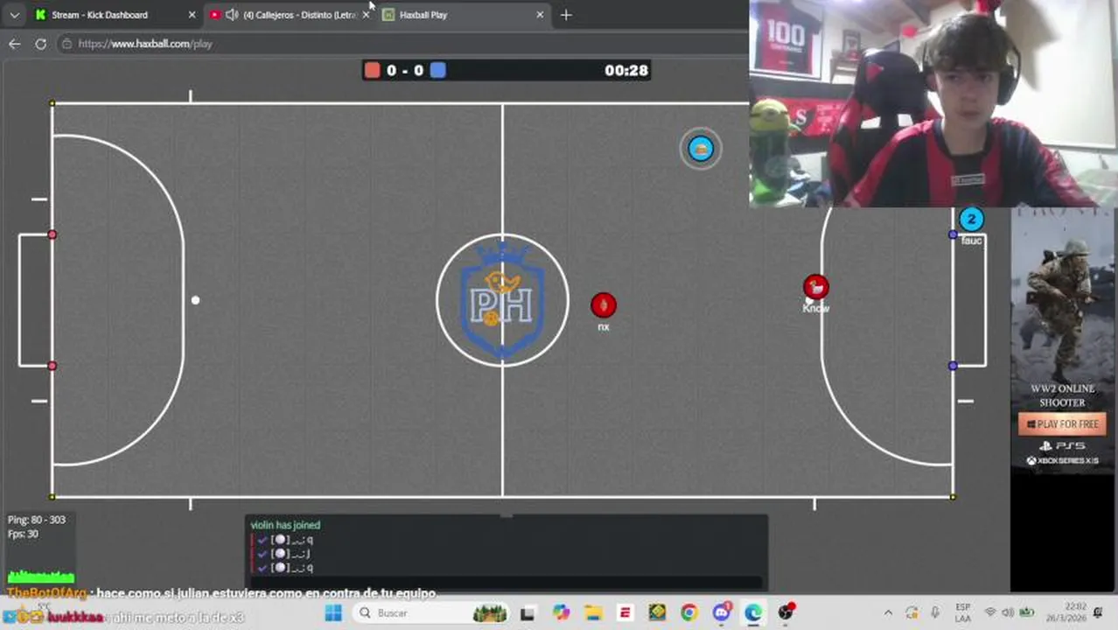Screen dimensions: 1118x630
Task: Focus the Haxball chat input field
Action: pyautogui.click(x=507, y=582)
